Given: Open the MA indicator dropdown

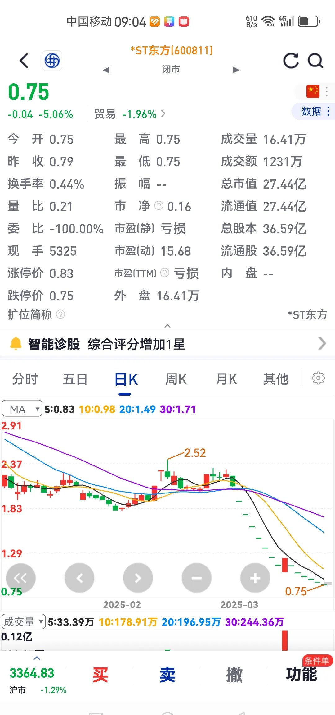Looking at the screenshot, I should [22, 409].
